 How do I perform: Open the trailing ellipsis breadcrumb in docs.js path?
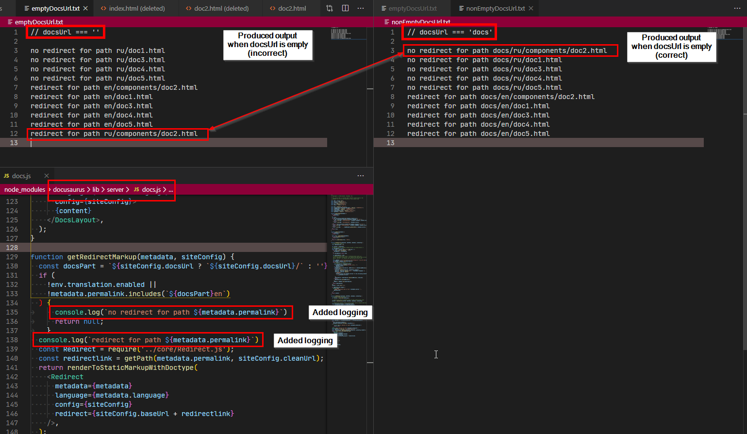(171, 189)
